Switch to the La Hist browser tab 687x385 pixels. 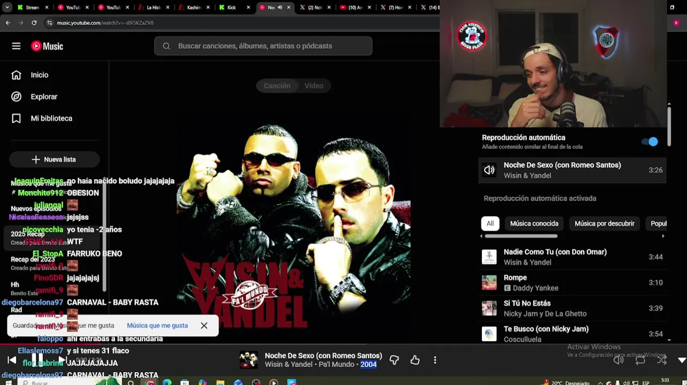[154, 7]
